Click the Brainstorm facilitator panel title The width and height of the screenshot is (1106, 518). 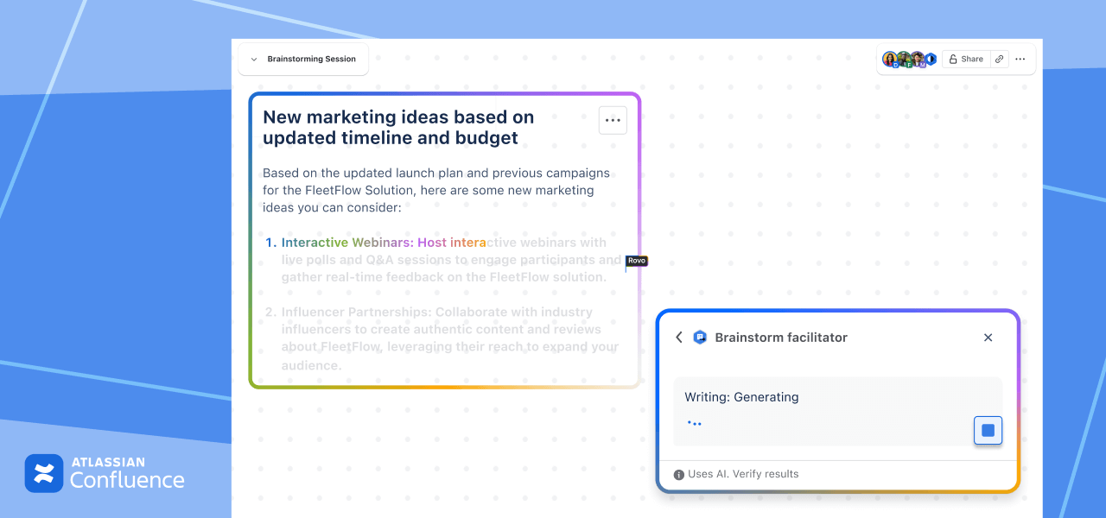781,338
